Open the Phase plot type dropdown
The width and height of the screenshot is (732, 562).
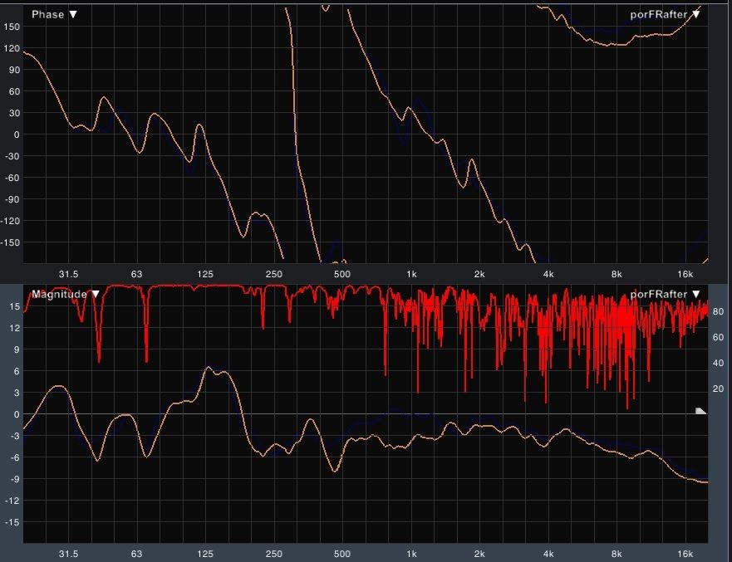point(54,15)
